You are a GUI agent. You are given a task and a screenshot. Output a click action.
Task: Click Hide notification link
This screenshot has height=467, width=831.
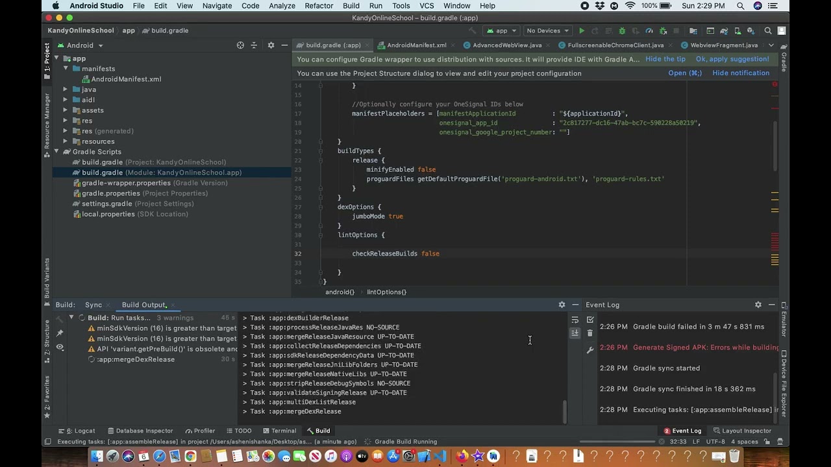click(x=741, y=73)
